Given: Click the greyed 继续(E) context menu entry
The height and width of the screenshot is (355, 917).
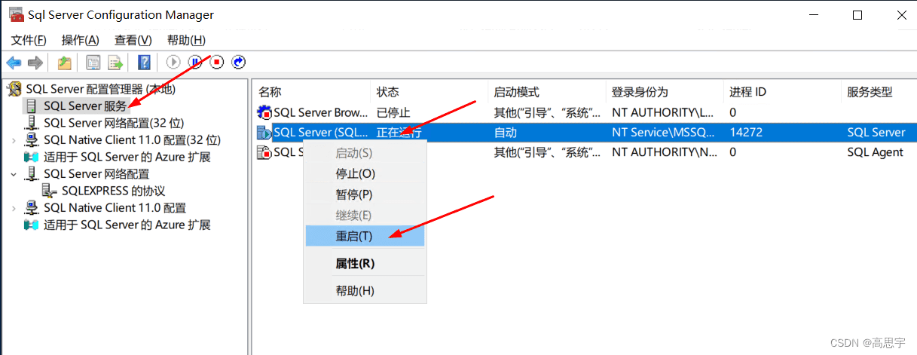Looking at the screenshot, I should pyautogui.click(x=365, y=216).
